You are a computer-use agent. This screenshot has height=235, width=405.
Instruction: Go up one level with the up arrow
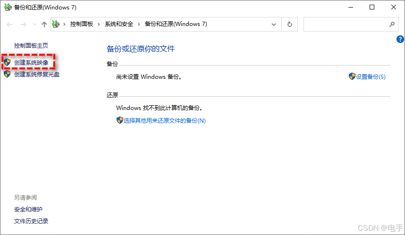44,24
